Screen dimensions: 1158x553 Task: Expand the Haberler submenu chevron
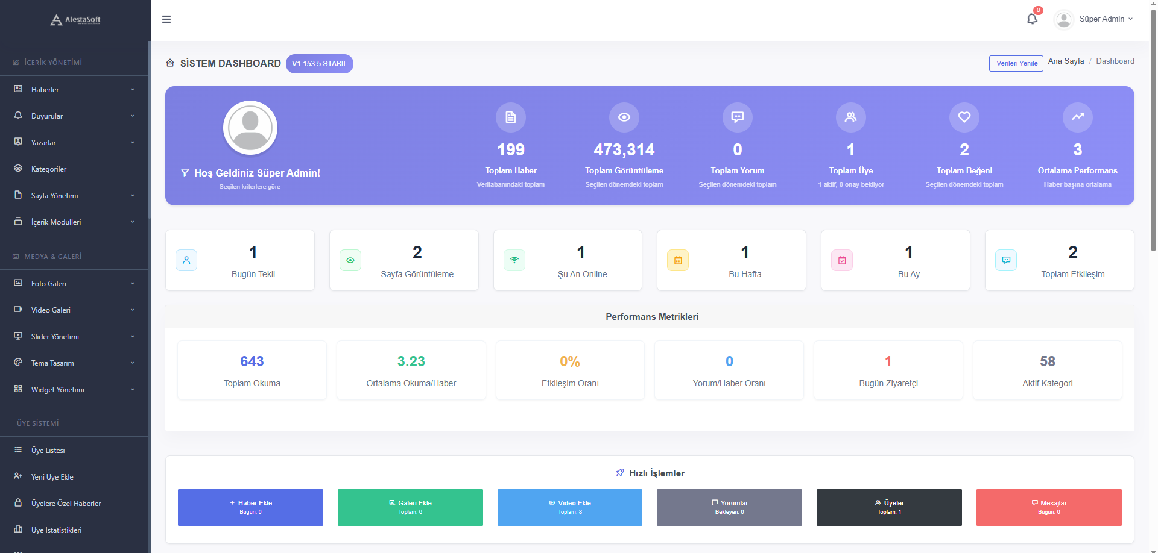[x=133, y=89]
